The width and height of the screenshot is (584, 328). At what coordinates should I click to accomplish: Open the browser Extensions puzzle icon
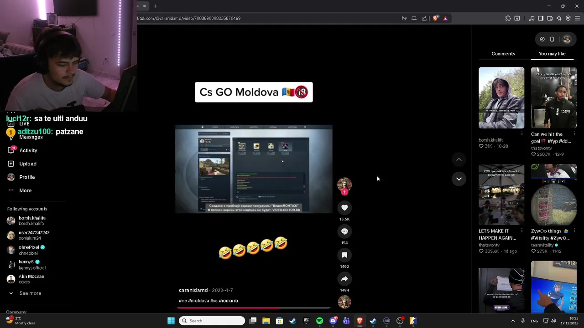508,18
